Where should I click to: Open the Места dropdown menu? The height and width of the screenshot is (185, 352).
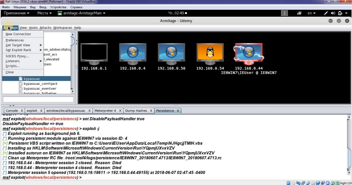coord(44,13)
